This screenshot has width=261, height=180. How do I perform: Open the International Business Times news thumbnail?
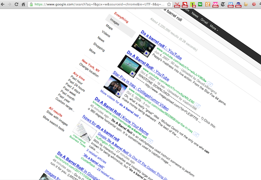point(85,131)
